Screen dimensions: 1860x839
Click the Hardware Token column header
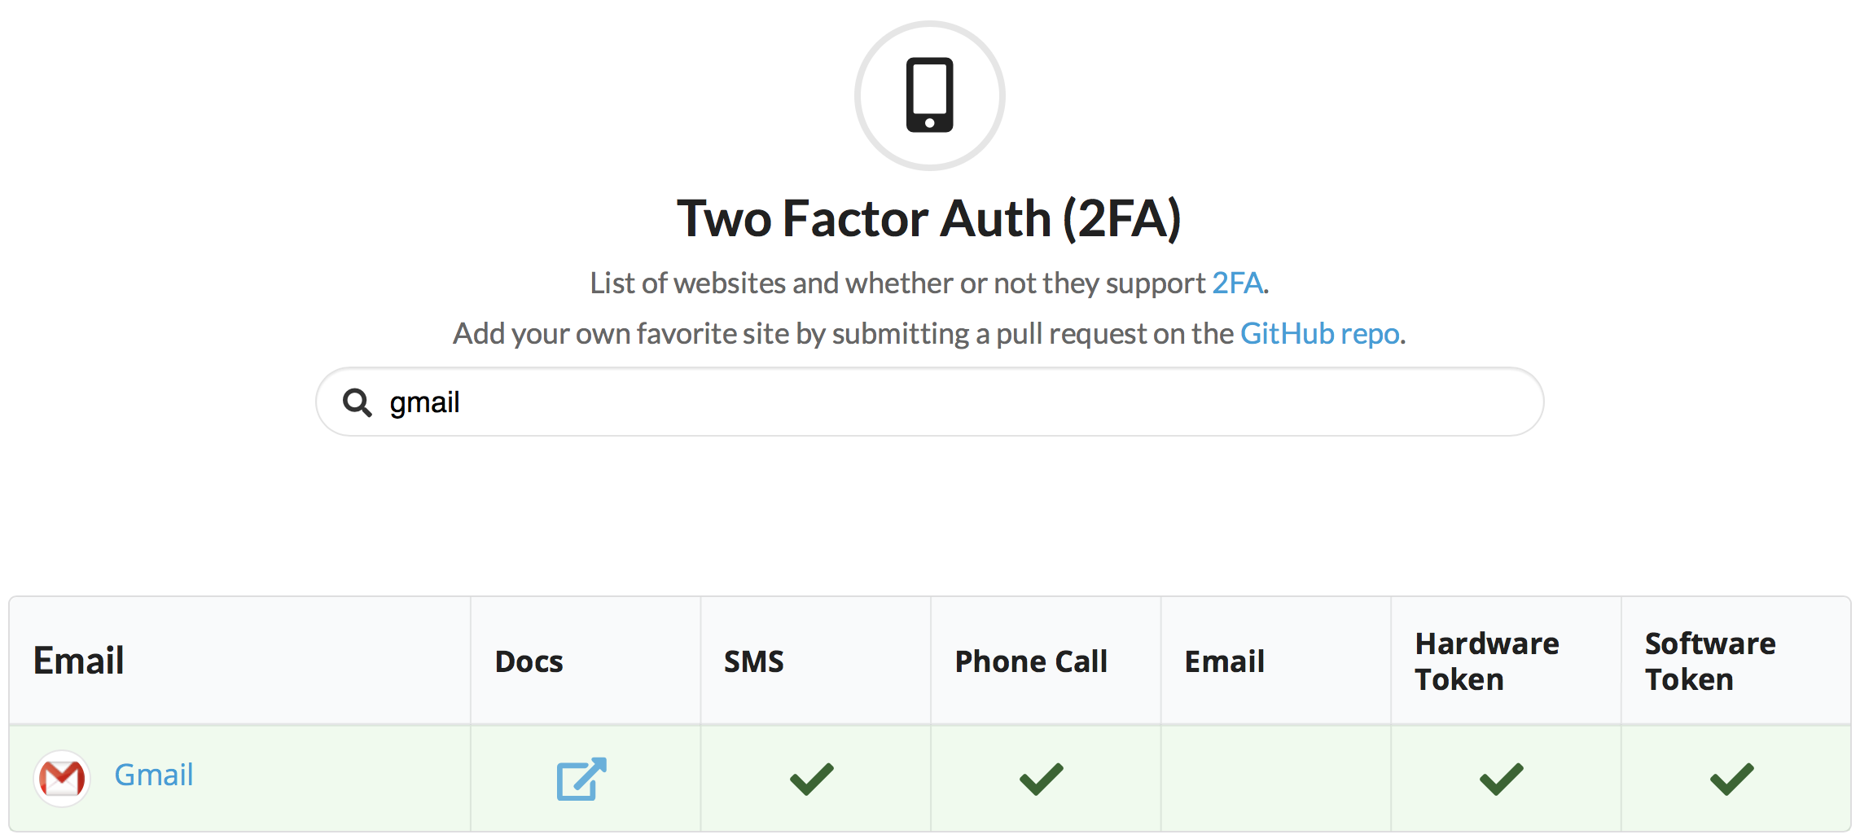[1487, 661]
